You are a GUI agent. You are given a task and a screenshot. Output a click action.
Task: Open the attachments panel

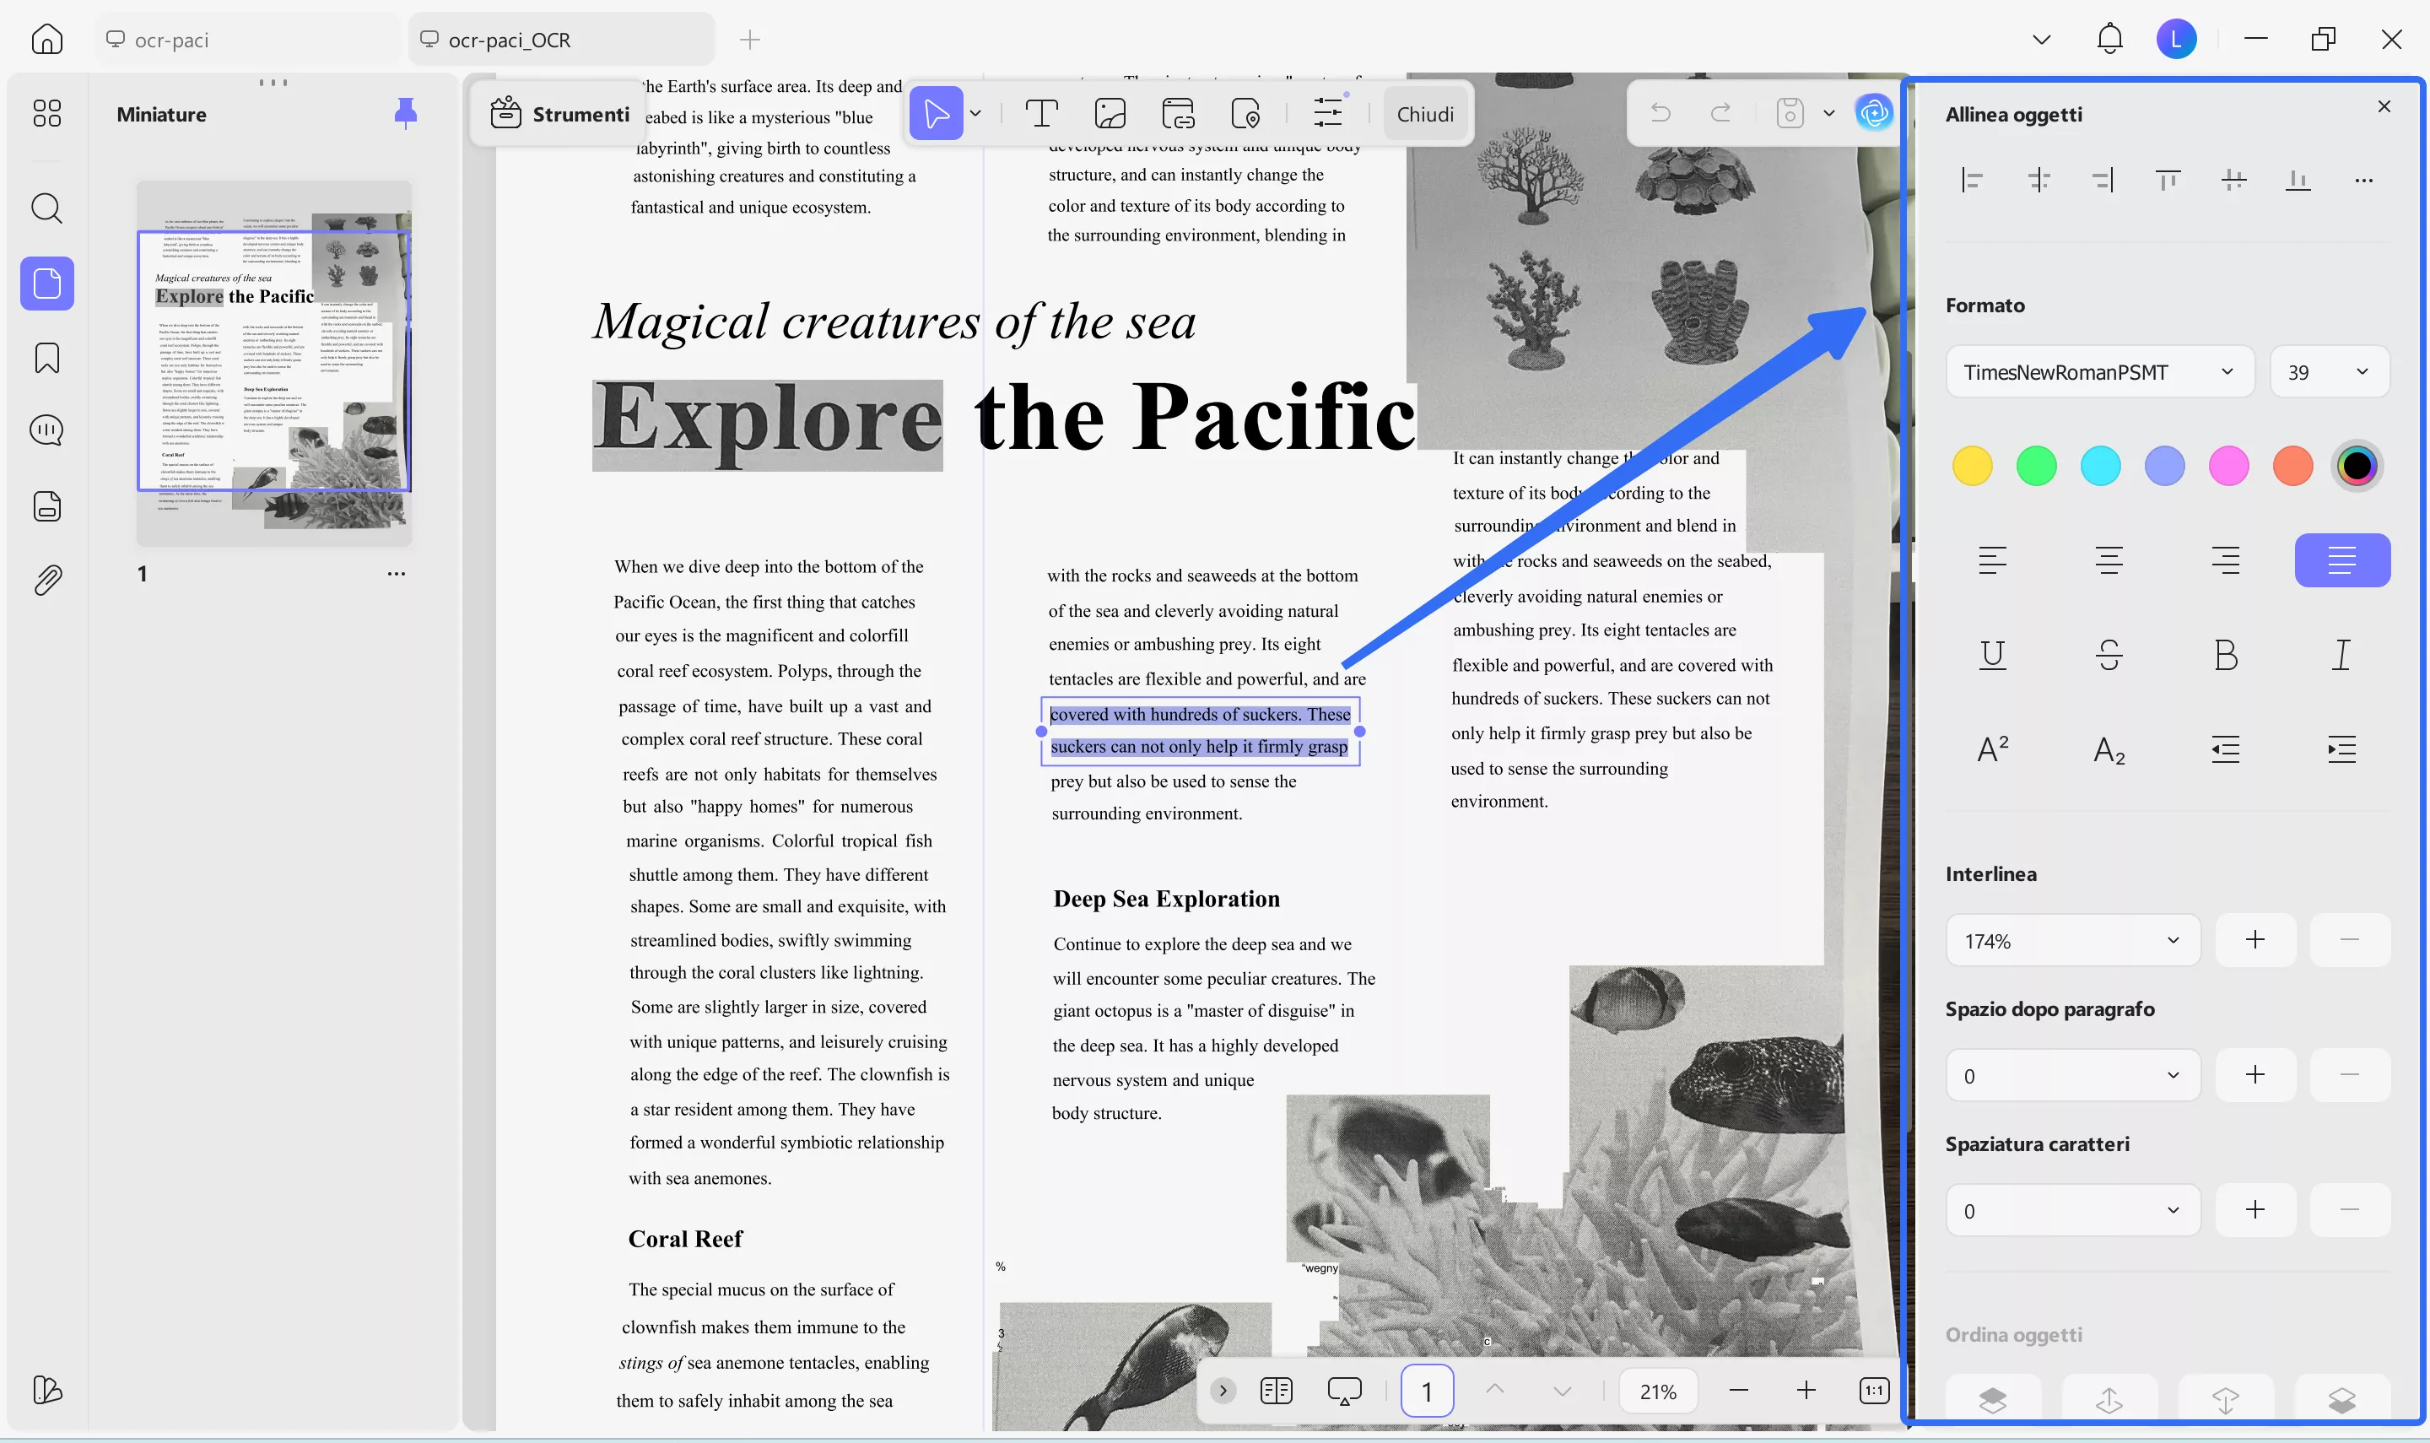46,580
